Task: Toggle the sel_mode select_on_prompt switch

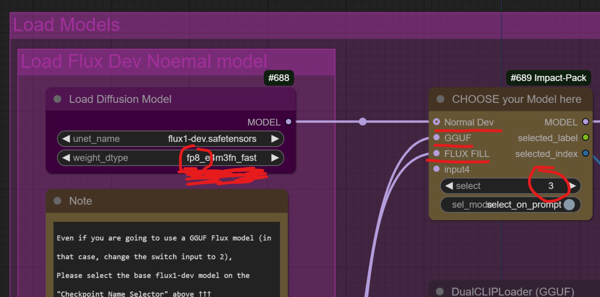Action: click(x=510, y=205)
